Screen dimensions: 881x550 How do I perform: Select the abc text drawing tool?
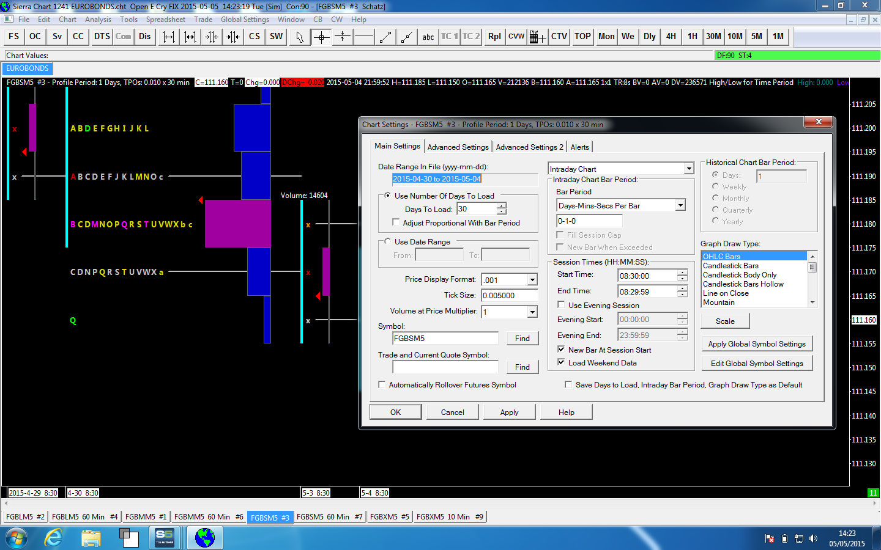point(428,37)
